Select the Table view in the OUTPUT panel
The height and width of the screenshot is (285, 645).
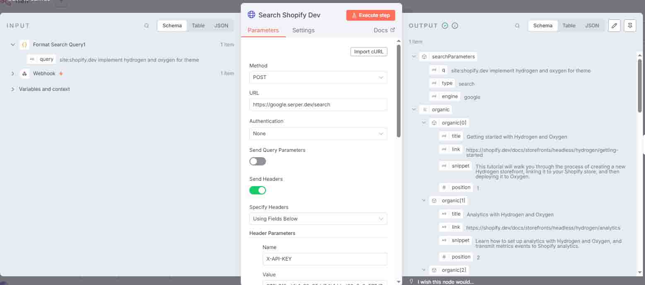coord(568,25)
